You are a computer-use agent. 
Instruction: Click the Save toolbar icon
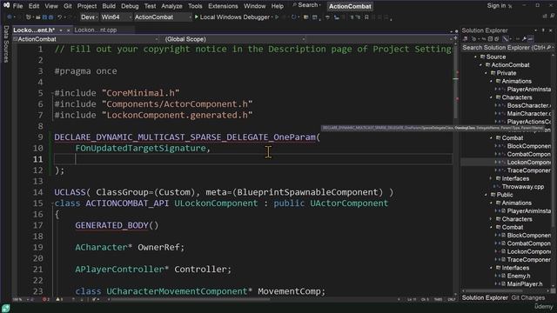tap(44, 17)
